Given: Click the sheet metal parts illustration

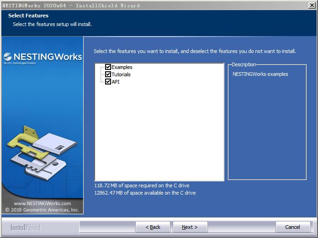Looking at the screenshot, I should 42,153.
